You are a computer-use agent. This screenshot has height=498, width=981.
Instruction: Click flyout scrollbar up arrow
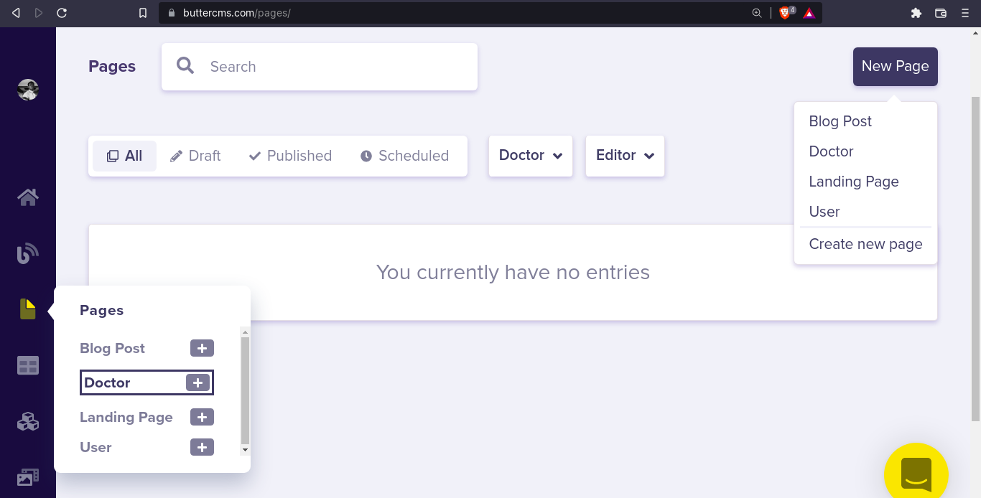(x=245, y=332)
